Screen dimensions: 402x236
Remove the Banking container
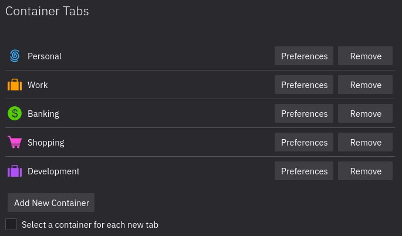(x=366, y=113)
